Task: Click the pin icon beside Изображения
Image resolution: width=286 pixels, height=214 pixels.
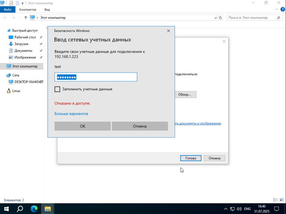Action: click(41, 57)
